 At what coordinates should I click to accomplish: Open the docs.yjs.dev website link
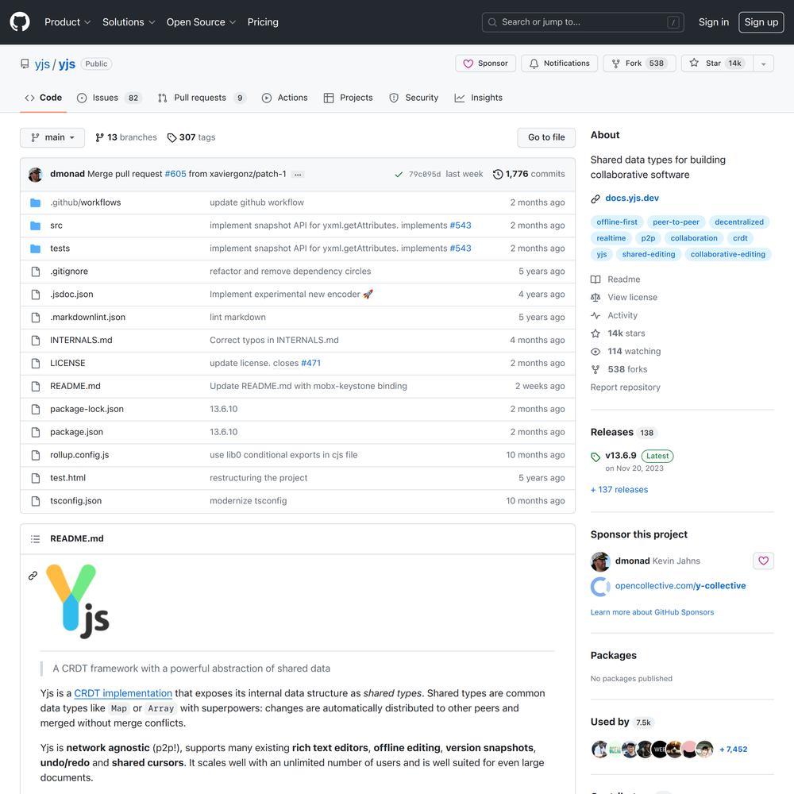(632, 198)
